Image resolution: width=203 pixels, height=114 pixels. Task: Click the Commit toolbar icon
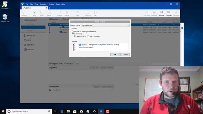coord(24,13)
